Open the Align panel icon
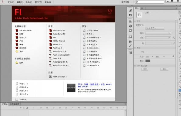Screen dimensions: 181x116 [x=130, y=22]
